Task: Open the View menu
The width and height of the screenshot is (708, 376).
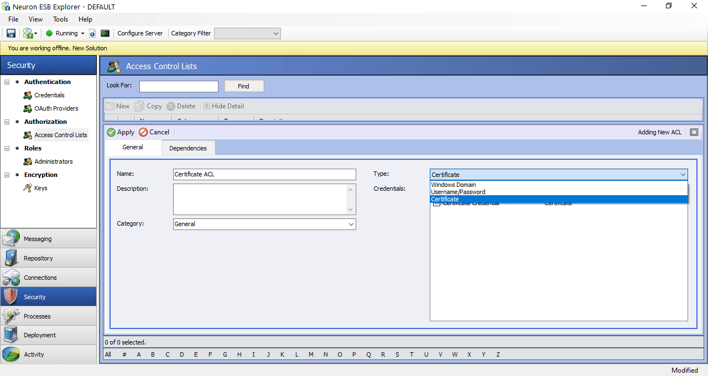Action: coord(35,19)
